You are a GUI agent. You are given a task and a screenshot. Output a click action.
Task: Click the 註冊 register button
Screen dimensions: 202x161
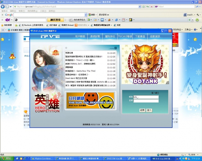tap(142, 110)
